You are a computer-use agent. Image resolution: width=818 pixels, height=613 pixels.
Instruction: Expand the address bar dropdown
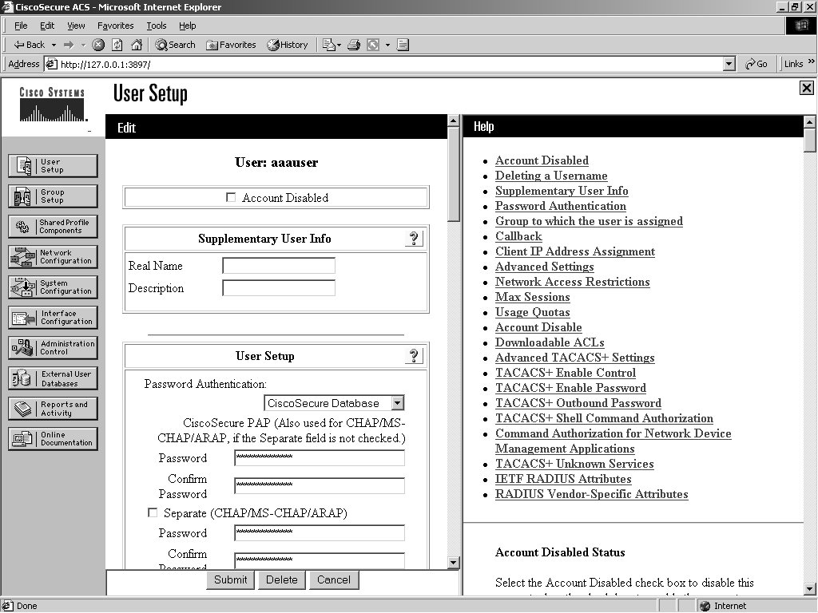pos(729,64)
